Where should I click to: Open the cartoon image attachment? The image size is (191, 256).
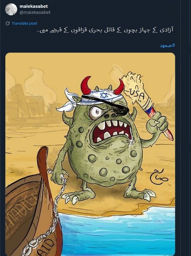point(90,154)
